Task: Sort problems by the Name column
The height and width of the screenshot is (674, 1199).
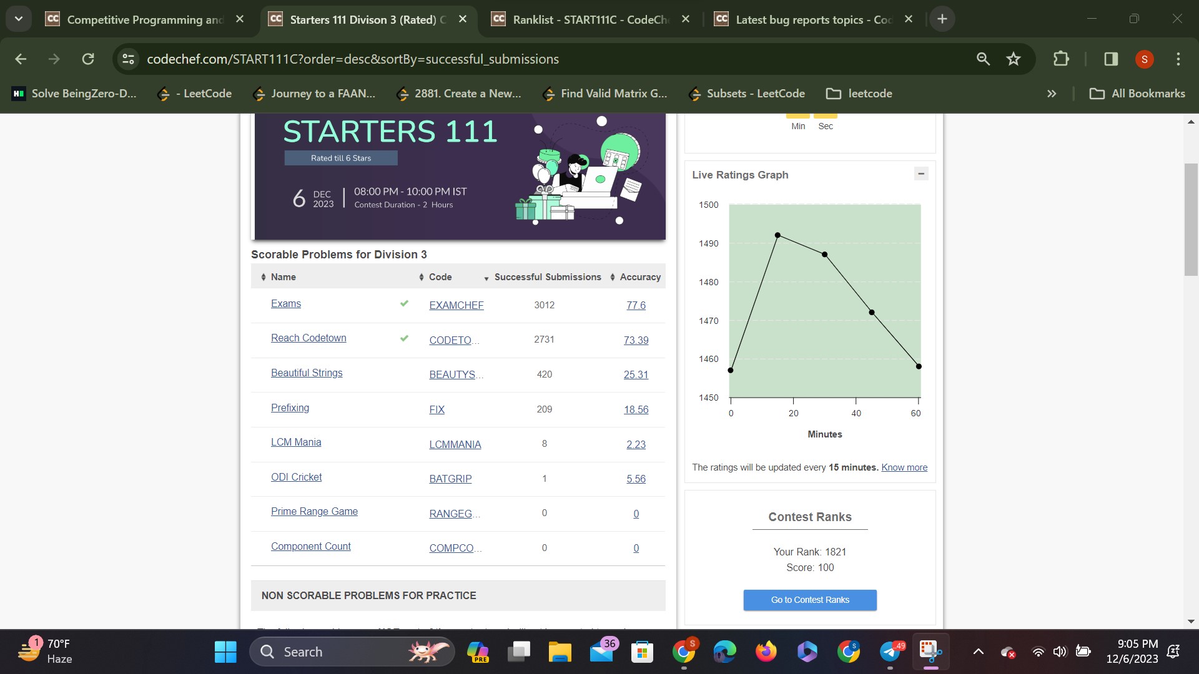Action: point(283,277)
